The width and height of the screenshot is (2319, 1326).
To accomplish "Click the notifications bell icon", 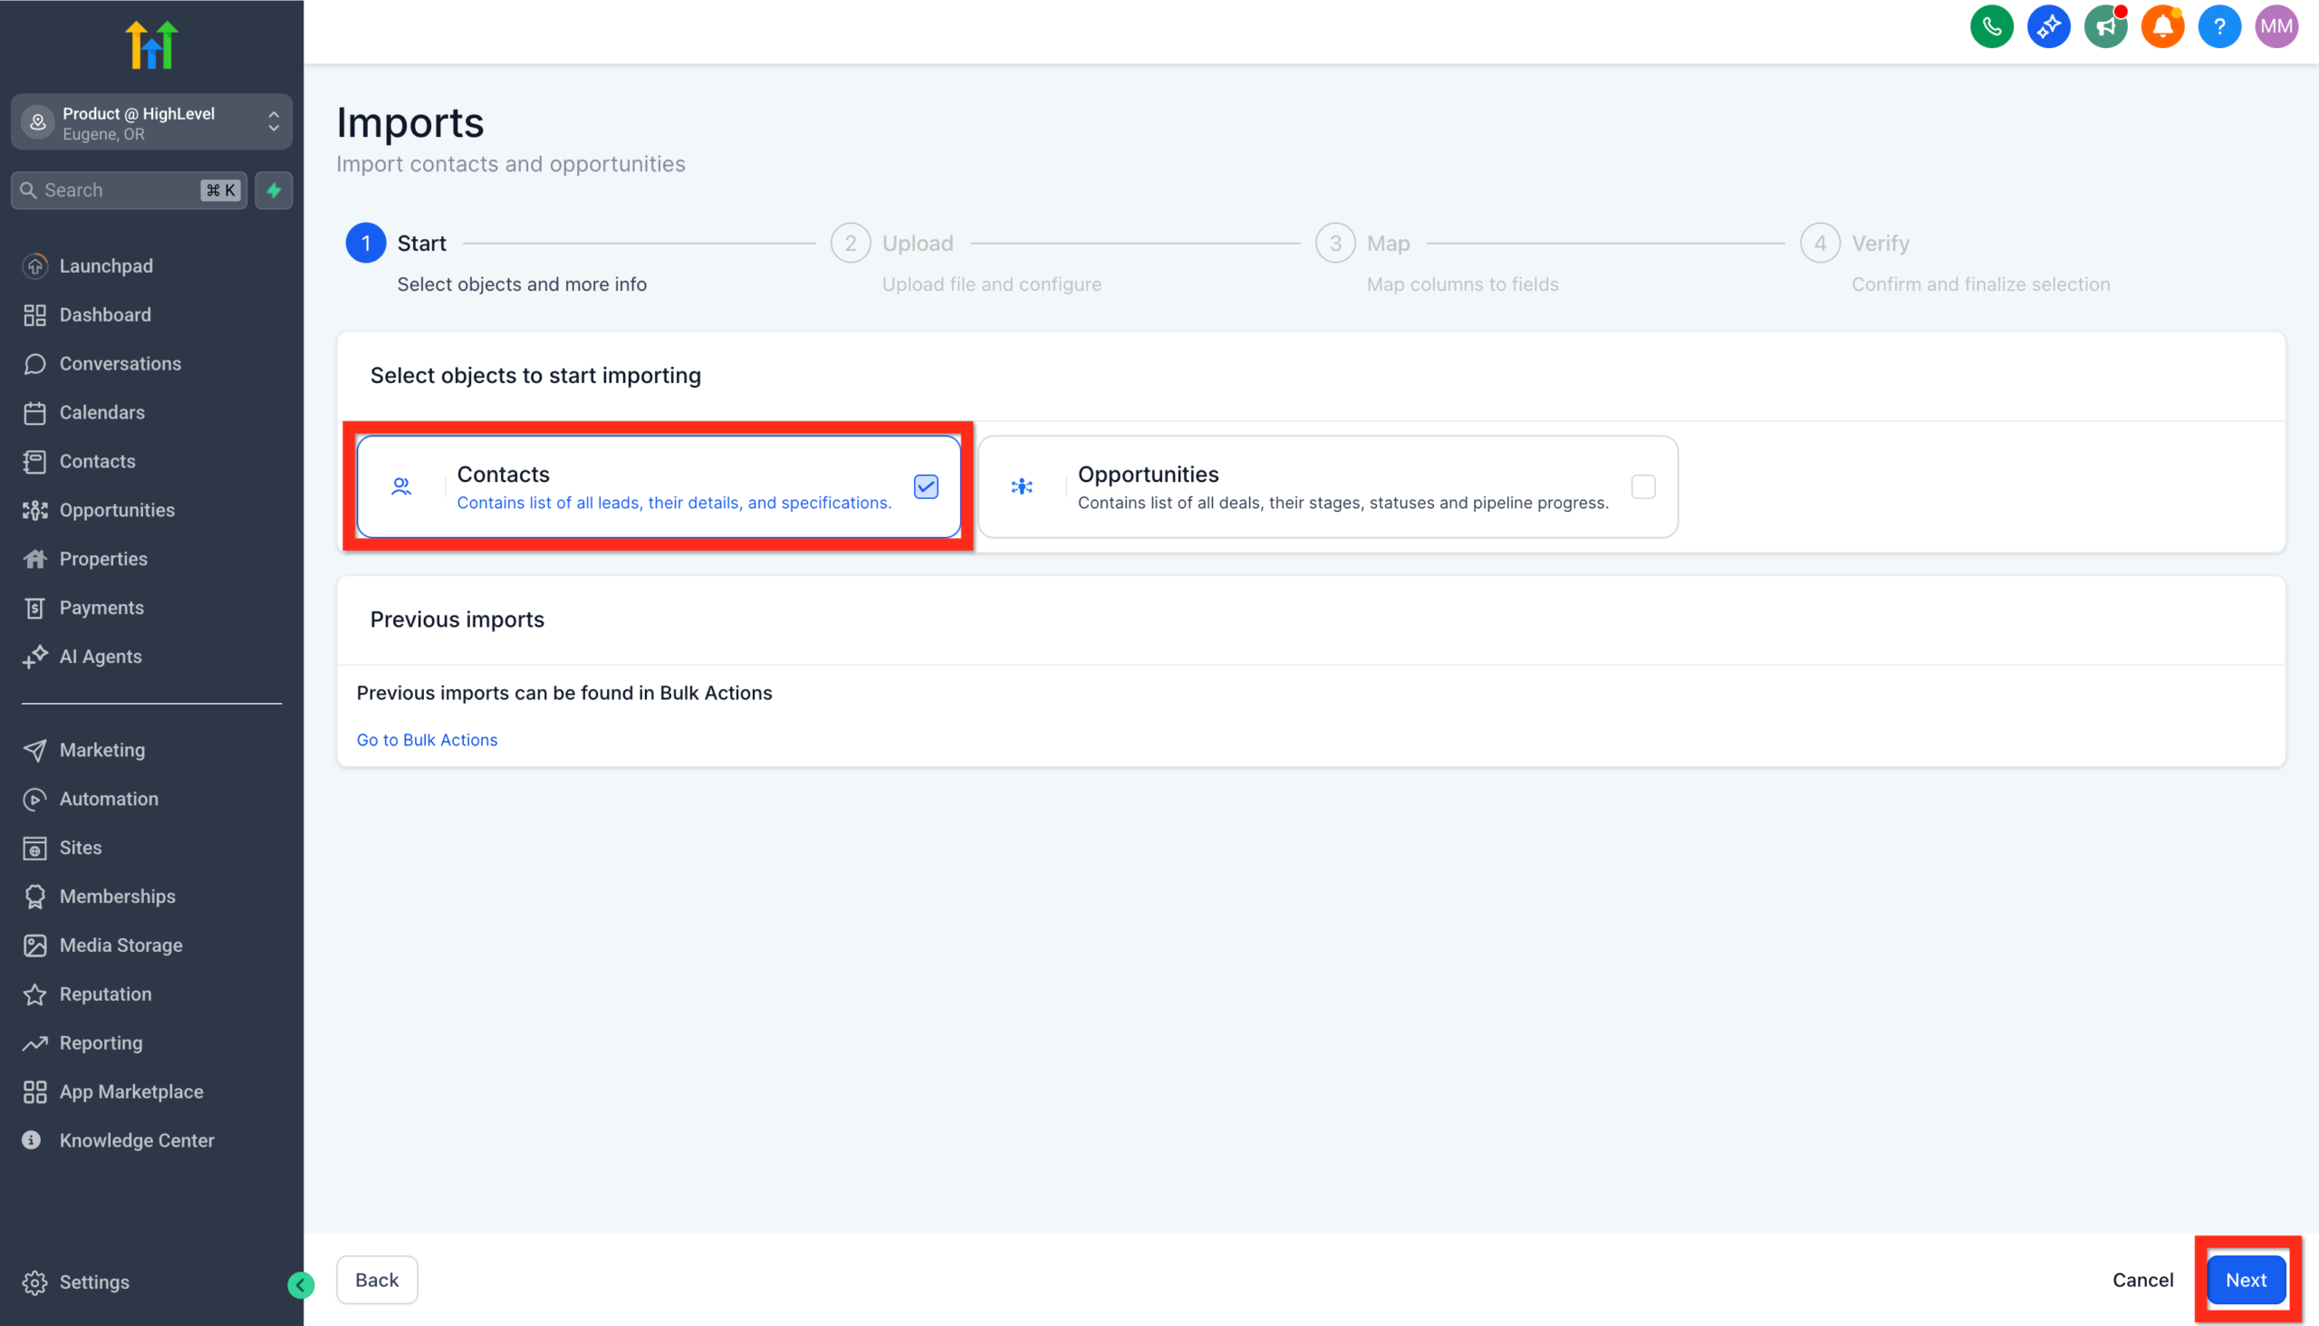I will tap(2162, 26).
